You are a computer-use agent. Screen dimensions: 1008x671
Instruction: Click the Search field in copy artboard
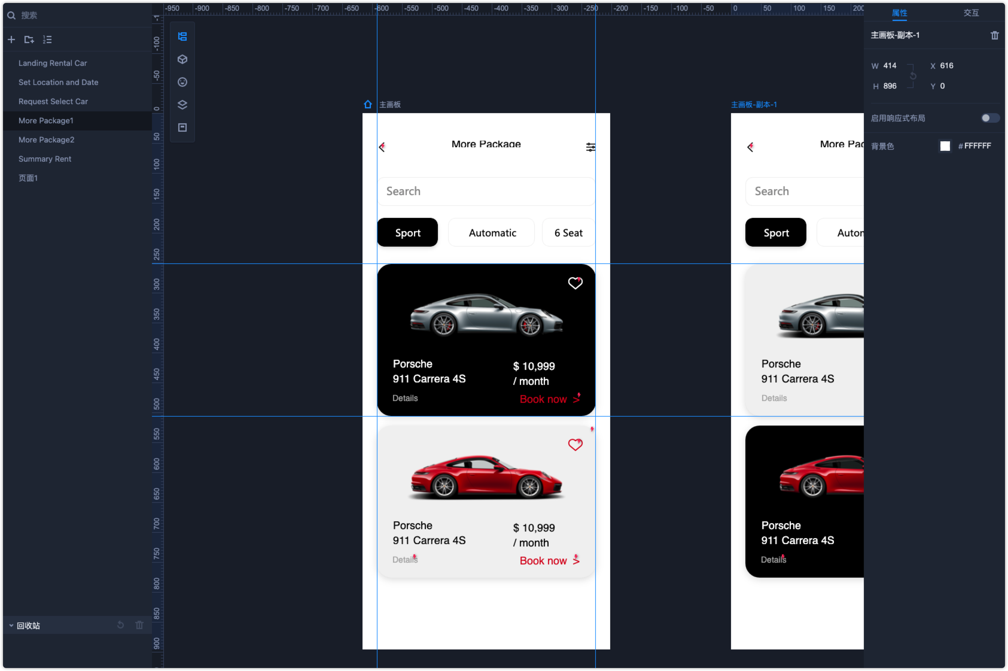(804, 191)
